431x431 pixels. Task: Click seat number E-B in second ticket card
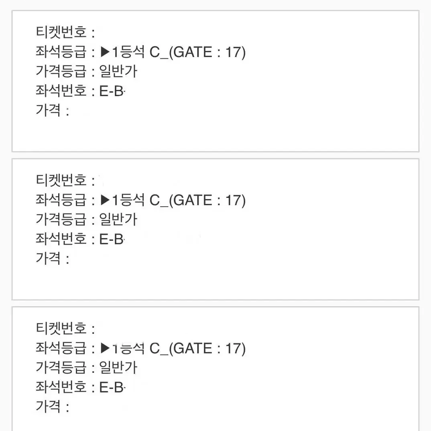(112, 239)
